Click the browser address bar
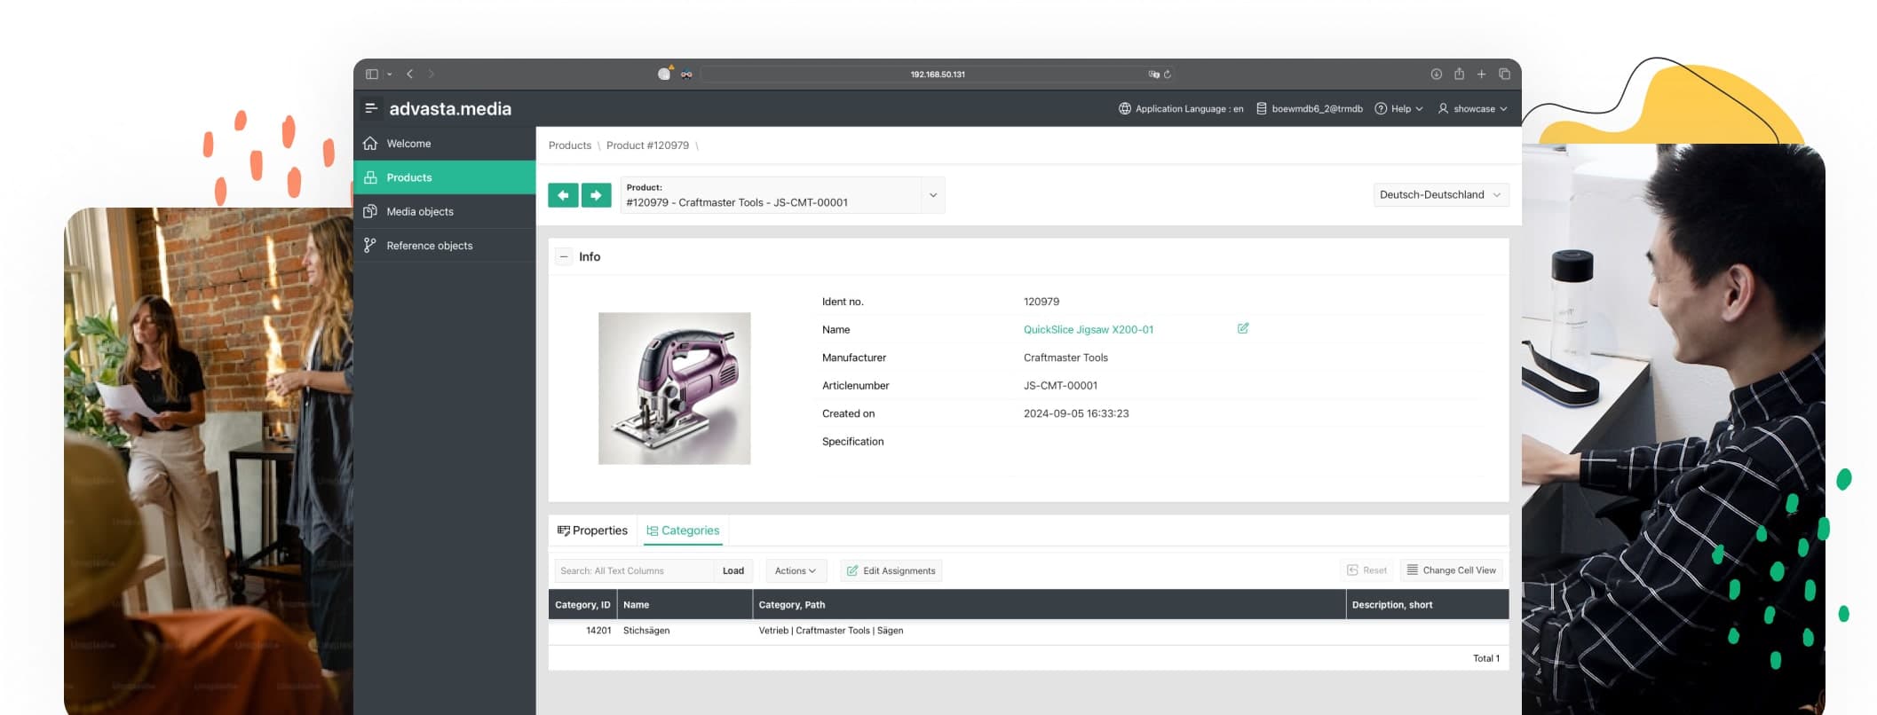This screenshot has width=1877, height=715. [938, 75]
